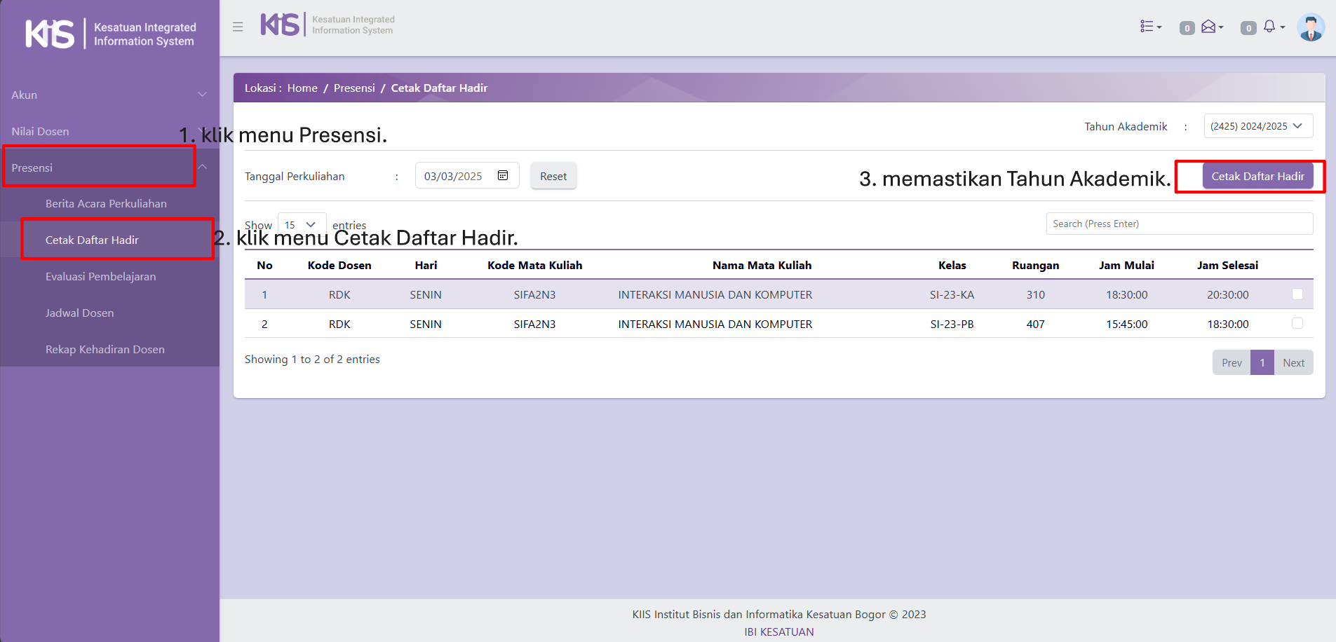Tick the checkbox for class SI-23-KA

1297,294
